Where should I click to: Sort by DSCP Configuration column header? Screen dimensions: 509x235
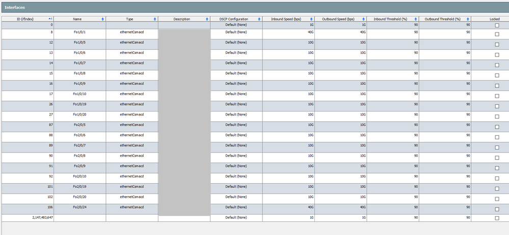click(236, 19)
